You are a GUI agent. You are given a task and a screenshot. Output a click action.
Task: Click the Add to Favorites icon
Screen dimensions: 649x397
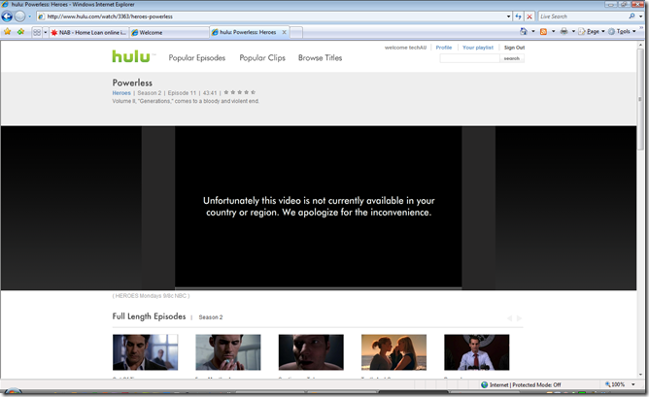coord(20,31)
